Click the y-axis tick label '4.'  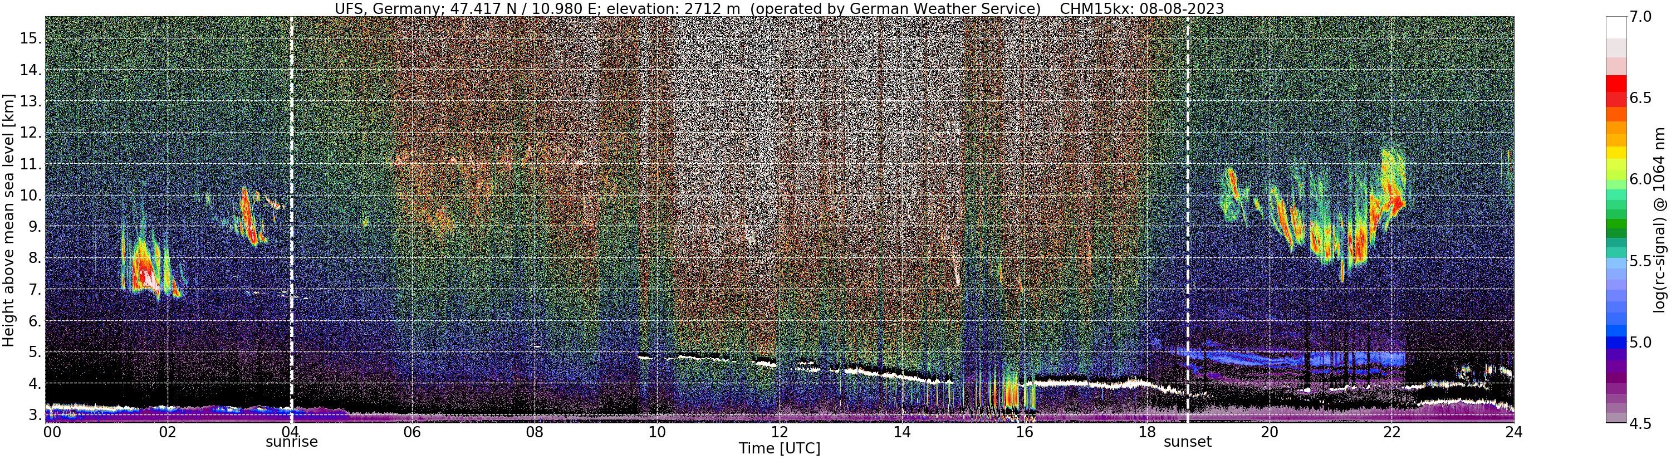(x=35, y=384)
